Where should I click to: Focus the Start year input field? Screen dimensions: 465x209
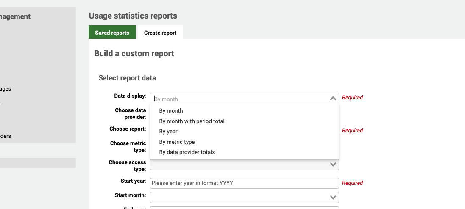[245, 183]
